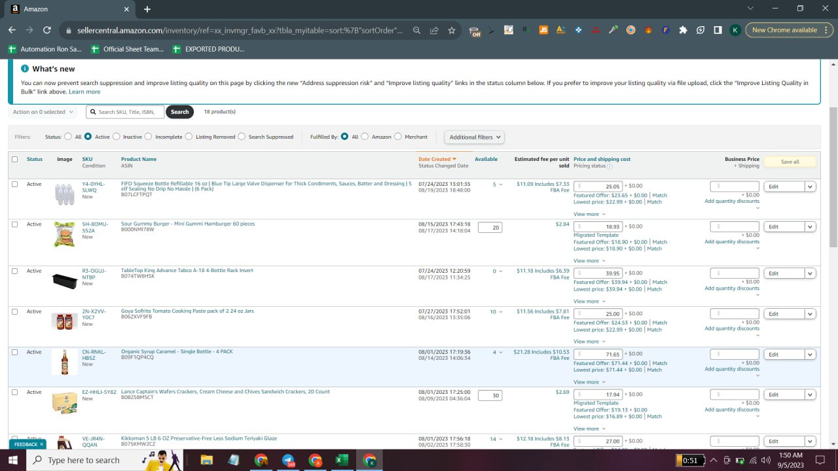
Task: Reload the Seller Central page
Action: 46,30
